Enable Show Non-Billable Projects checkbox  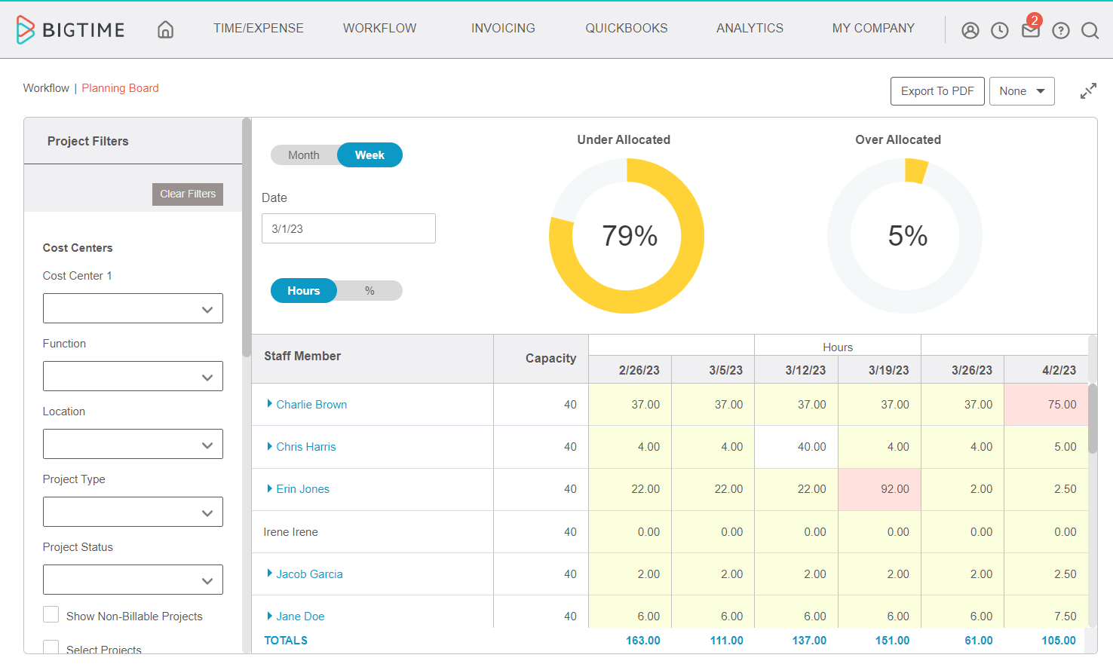[x=51, y=615]
